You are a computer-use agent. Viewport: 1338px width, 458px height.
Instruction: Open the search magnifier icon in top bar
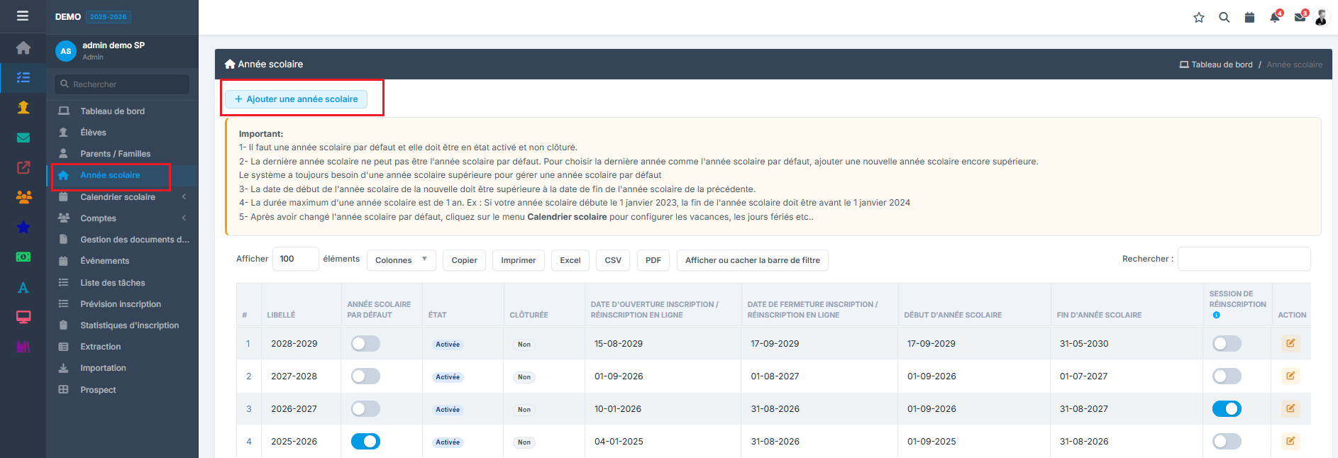(x=1224, y=18)
